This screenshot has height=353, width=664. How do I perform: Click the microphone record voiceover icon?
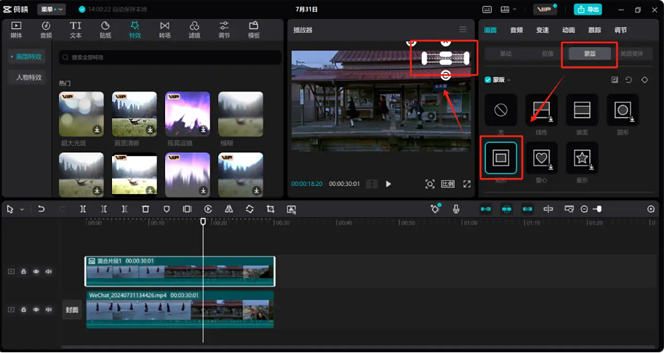[x=456, y=209]
